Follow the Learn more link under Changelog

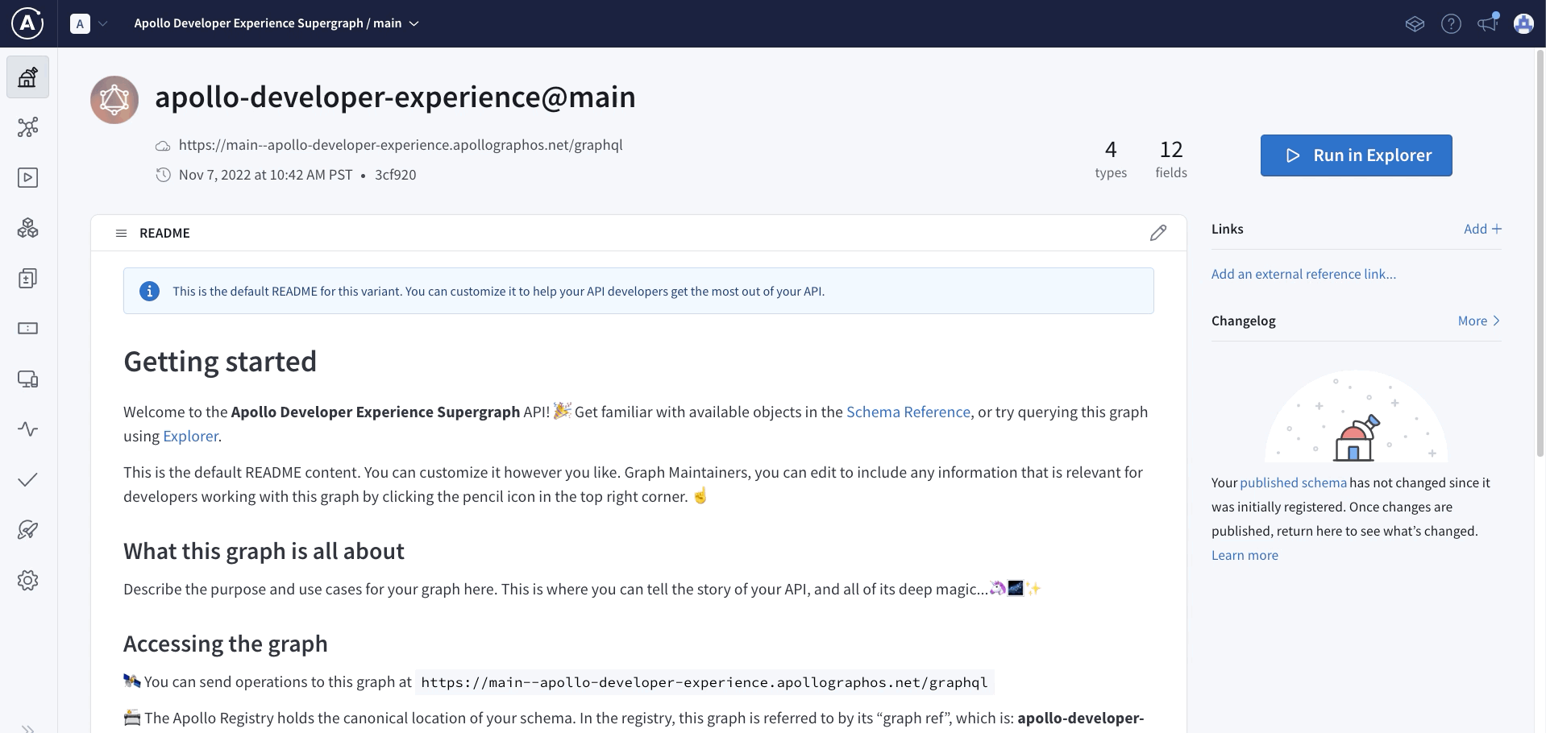click(1245, 555)
